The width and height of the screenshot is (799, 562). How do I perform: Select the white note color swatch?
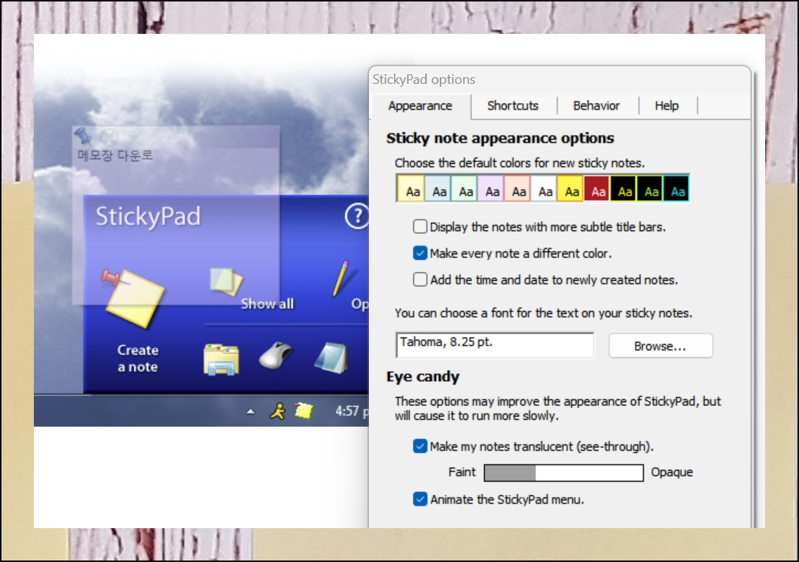[543, 188]
